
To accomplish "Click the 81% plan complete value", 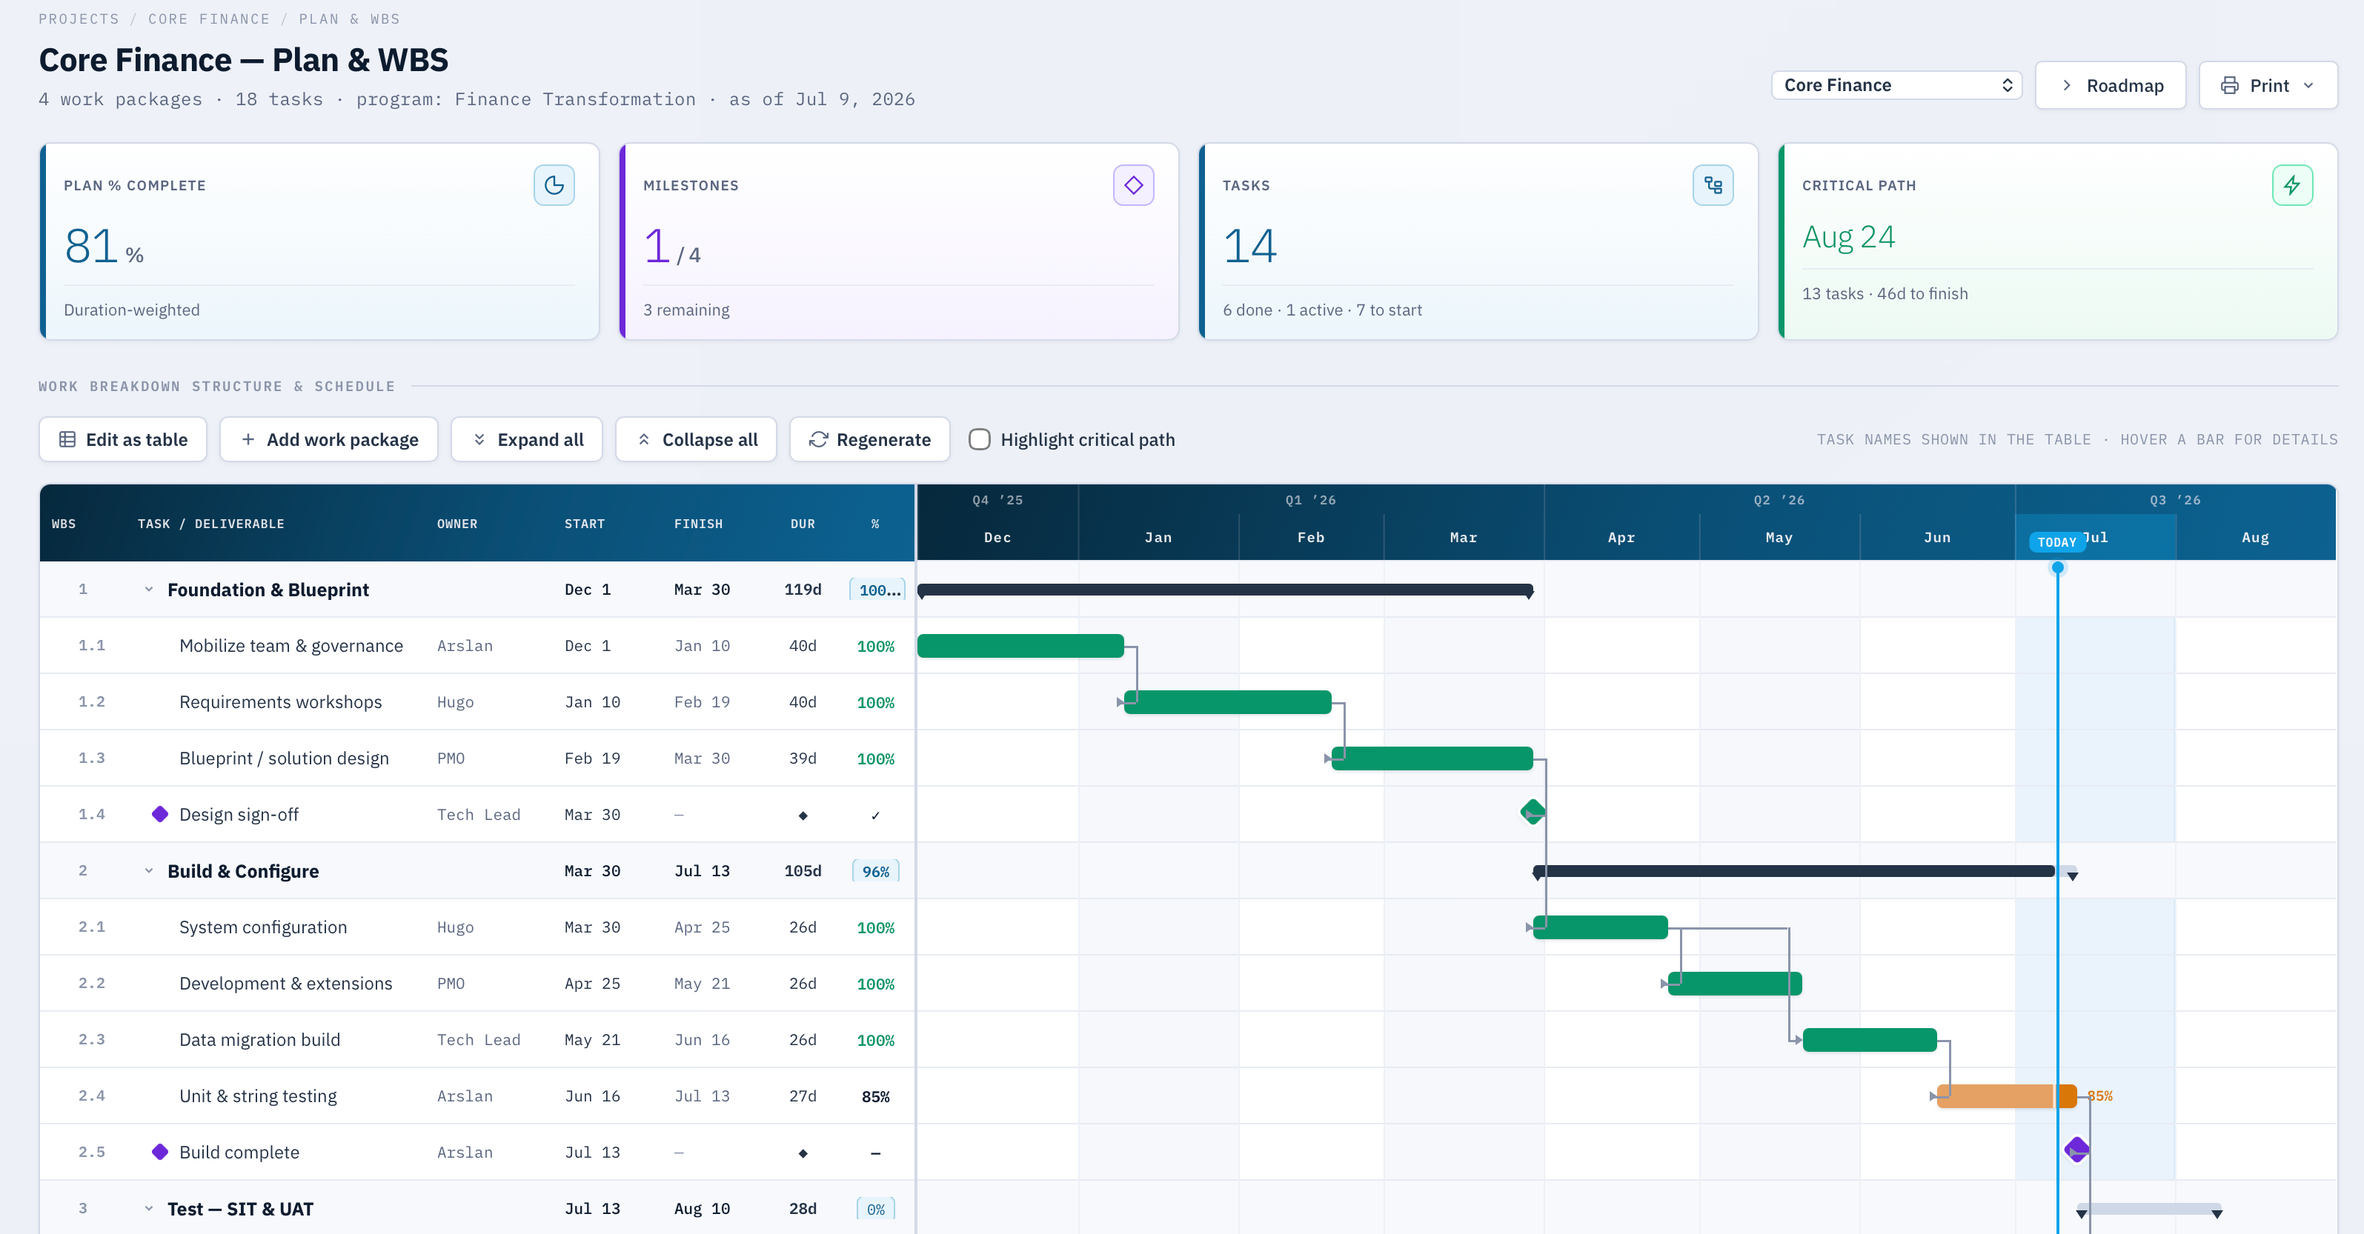I will tap(104, 246).
